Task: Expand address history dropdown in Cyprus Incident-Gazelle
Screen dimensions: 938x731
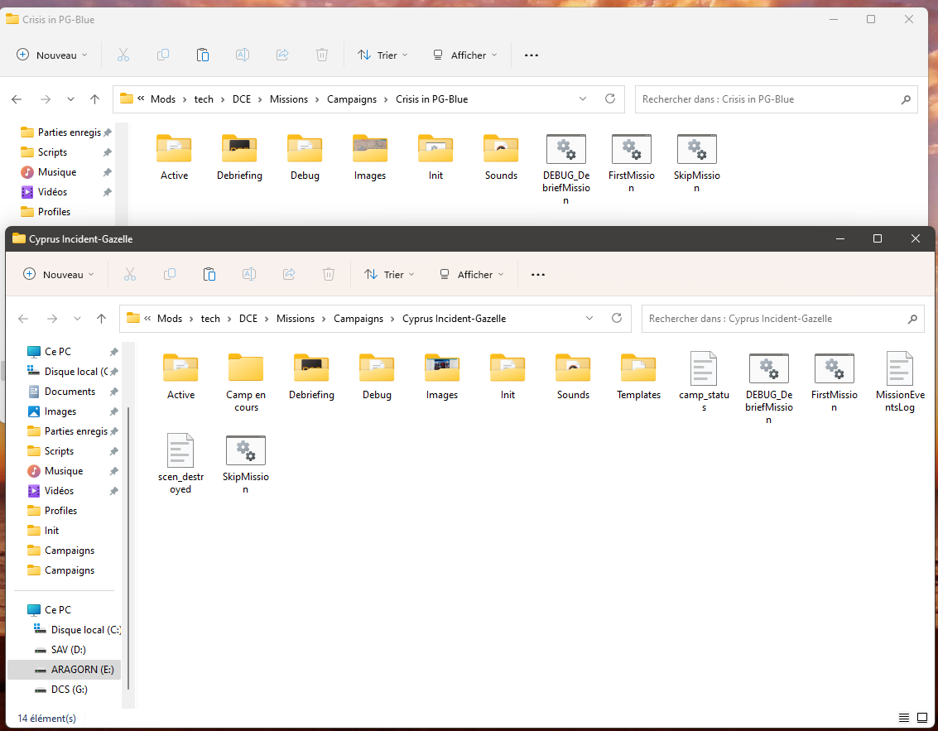Action: click(x=589, y=318)
